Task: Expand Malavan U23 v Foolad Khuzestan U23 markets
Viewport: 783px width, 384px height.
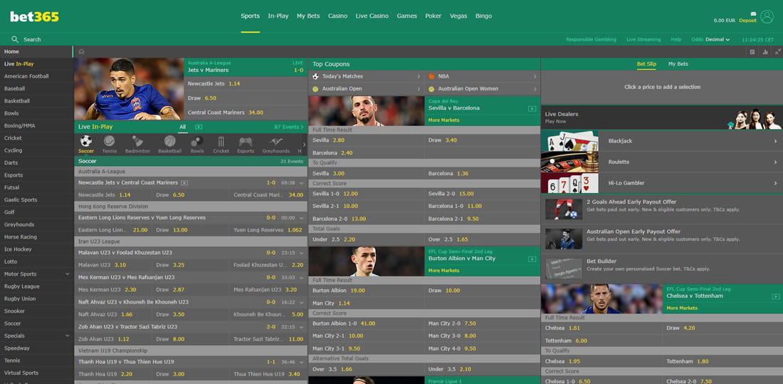Action: [302, 253]
